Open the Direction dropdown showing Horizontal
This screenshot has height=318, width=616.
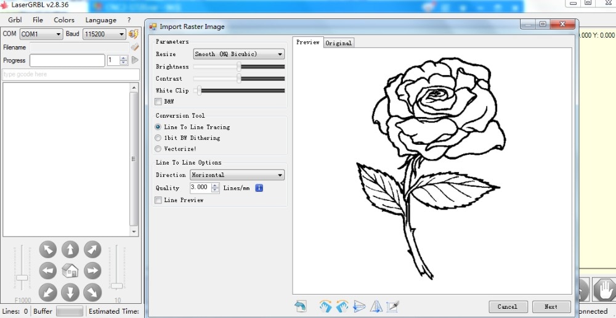tap(237, 175)
